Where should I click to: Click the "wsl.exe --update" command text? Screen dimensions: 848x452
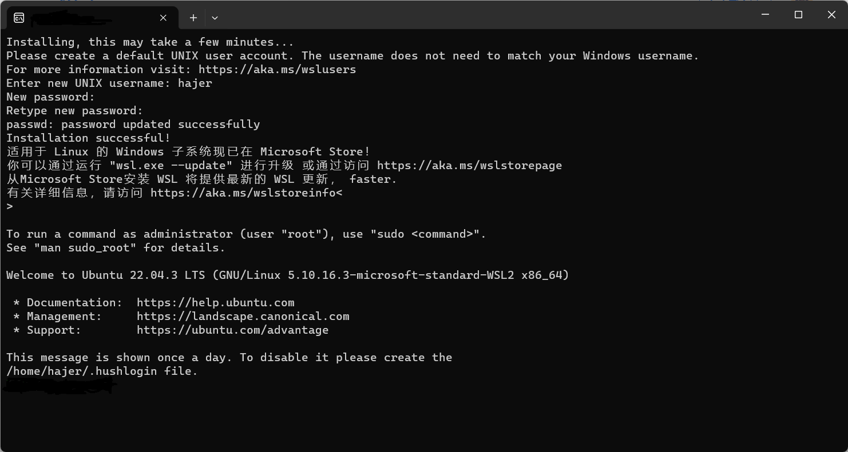[x=171, y=165]
